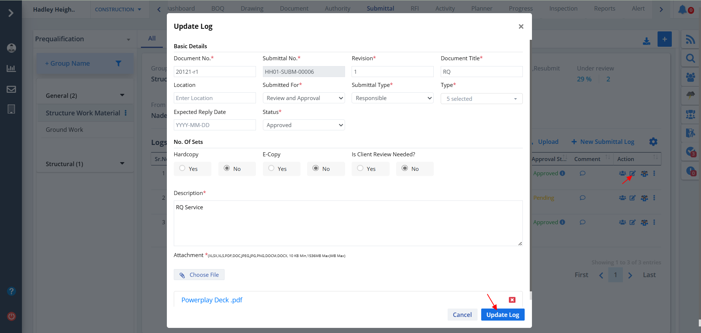Open the Inspection tab
This screenshot has height=333, width=701.
coord(563,8)
